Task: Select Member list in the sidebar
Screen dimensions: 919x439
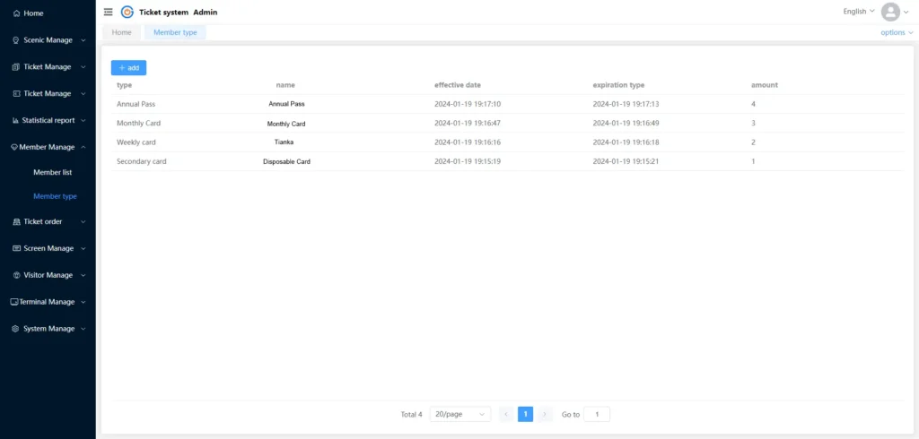Action: point(52,172)
